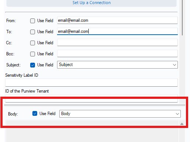Click the 'Sensitivity Label ID' label
This screenshot has width=190, height=142.
(x=22, y=75)
